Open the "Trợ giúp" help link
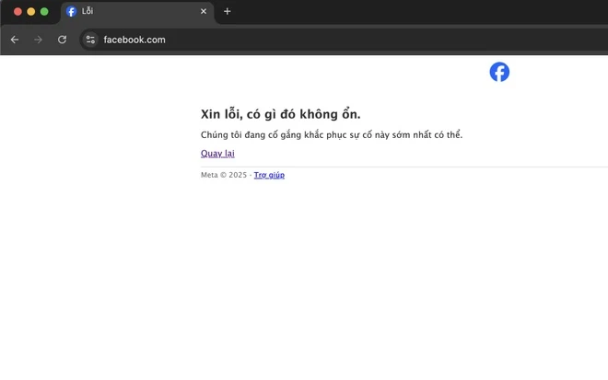Screen dimensions: 608x380 (269, 175)
